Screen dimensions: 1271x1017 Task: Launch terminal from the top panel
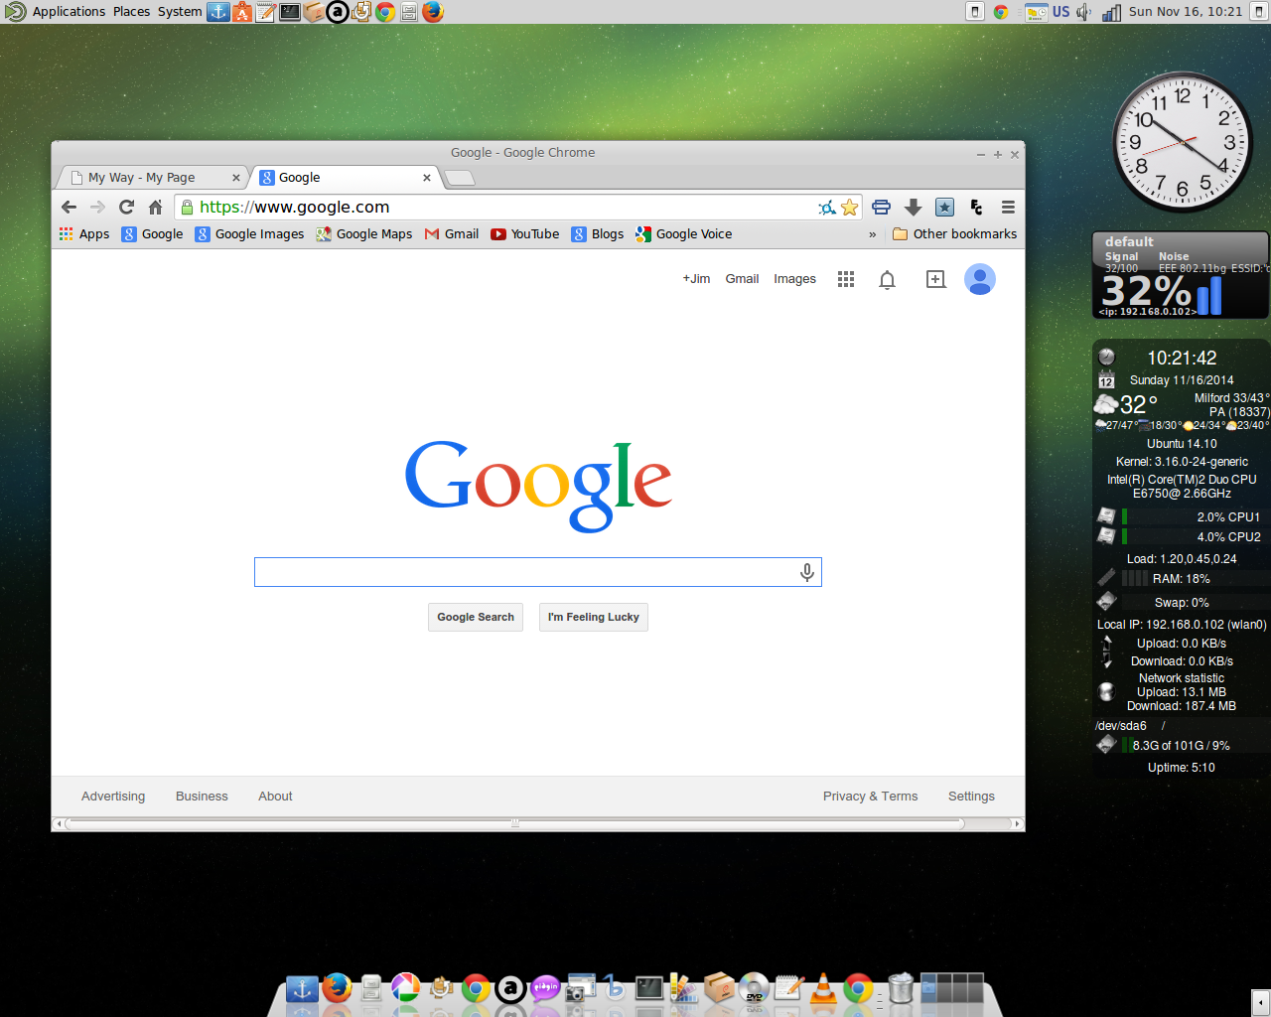(289, 12)
